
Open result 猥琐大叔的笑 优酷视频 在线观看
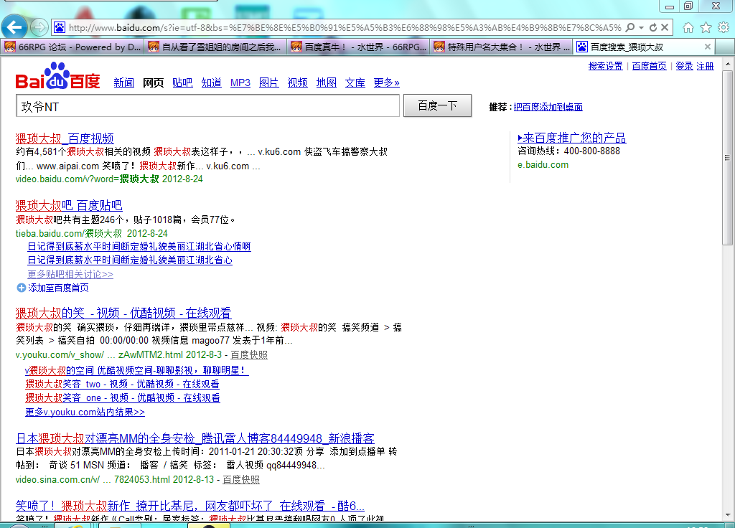(123, 313)
